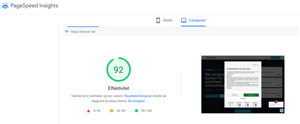Select the mobile phone icon
300x124 pixels.
point(158,20)
